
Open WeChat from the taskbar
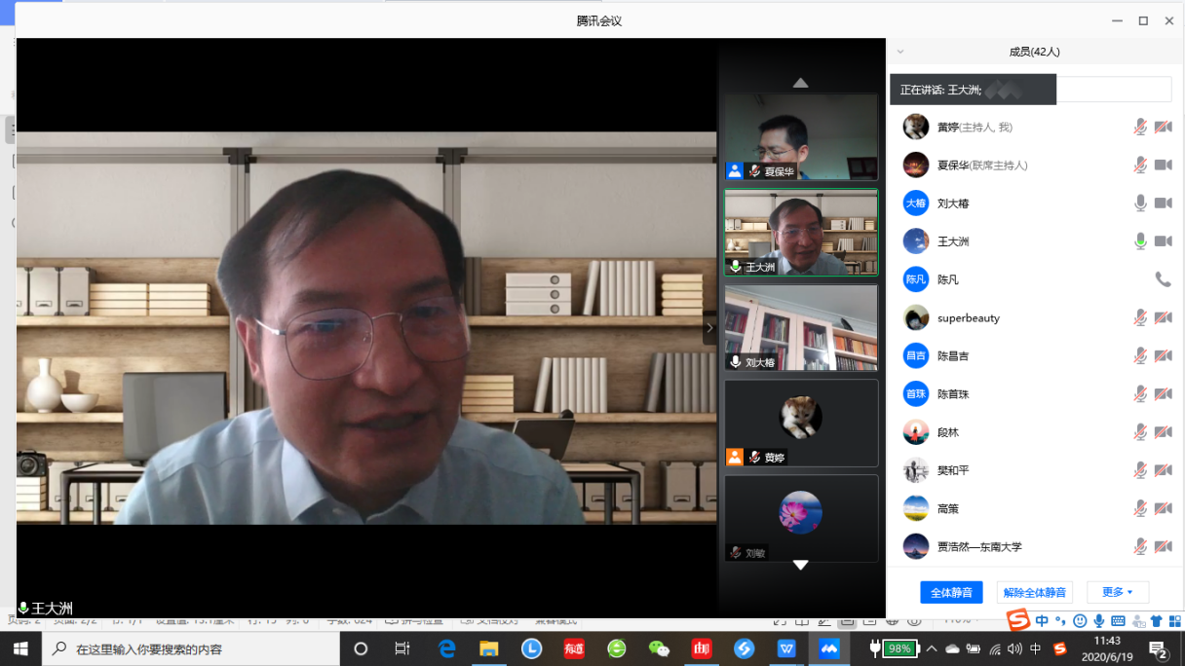pyautogui.click(x=659, y=648)
